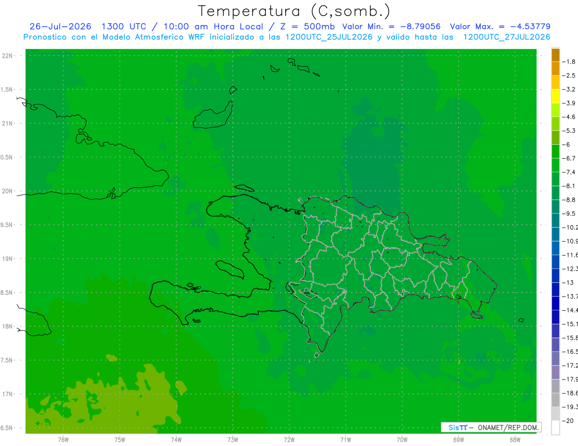Click the initialization time "1200UTC_25JUL2026"
This screenshot has width=578, height=446.
(x=329, y=37)
